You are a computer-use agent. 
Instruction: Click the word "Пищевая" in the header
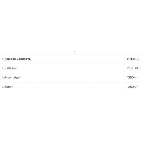click(9, 59)
